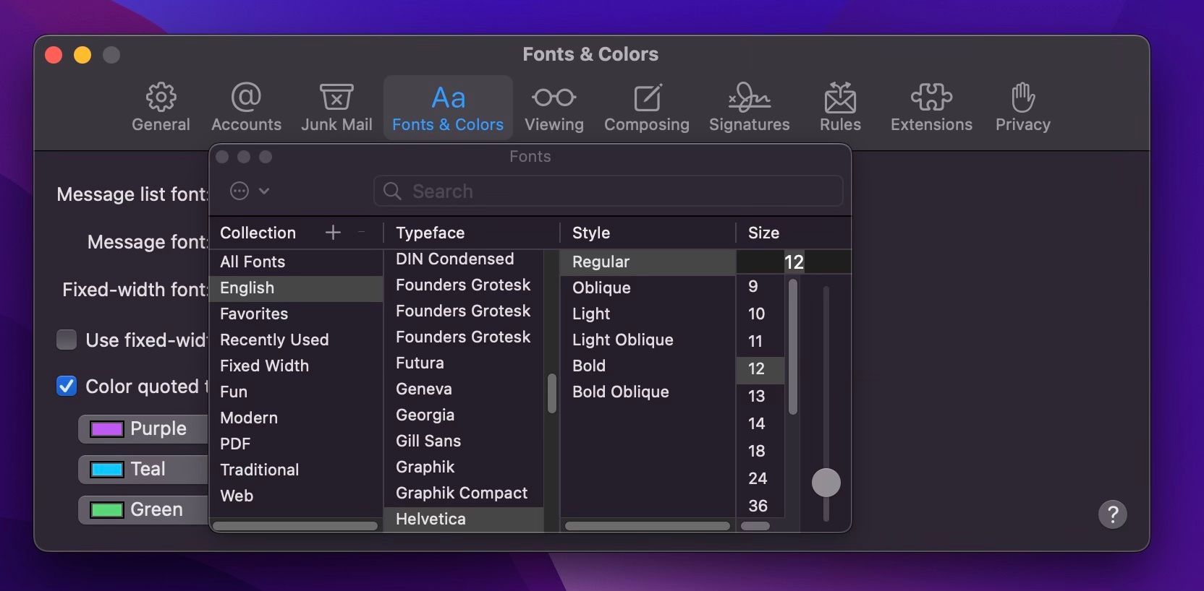Expand the Fonts panel actions menu
The image size is (1204, 591).
[x=249, y=191]
